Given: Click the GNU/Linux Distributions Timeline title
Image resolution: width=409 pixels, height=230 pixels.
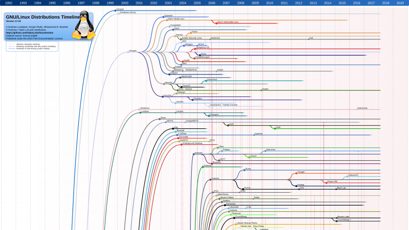Looking at the screenshot, I should (x=43, y=17).
